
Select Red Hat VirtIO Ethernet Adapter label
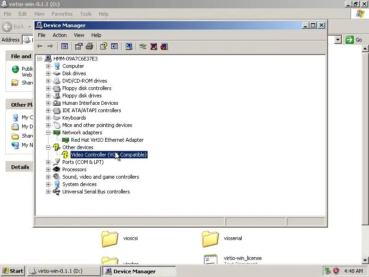pyautogui.click(x=107, y=140)
